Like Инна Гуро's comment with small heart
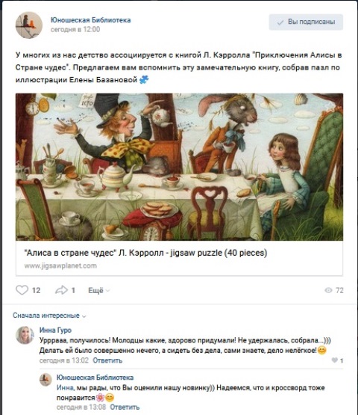The height and width of the screenshot is (415, 358). (334, 360)
